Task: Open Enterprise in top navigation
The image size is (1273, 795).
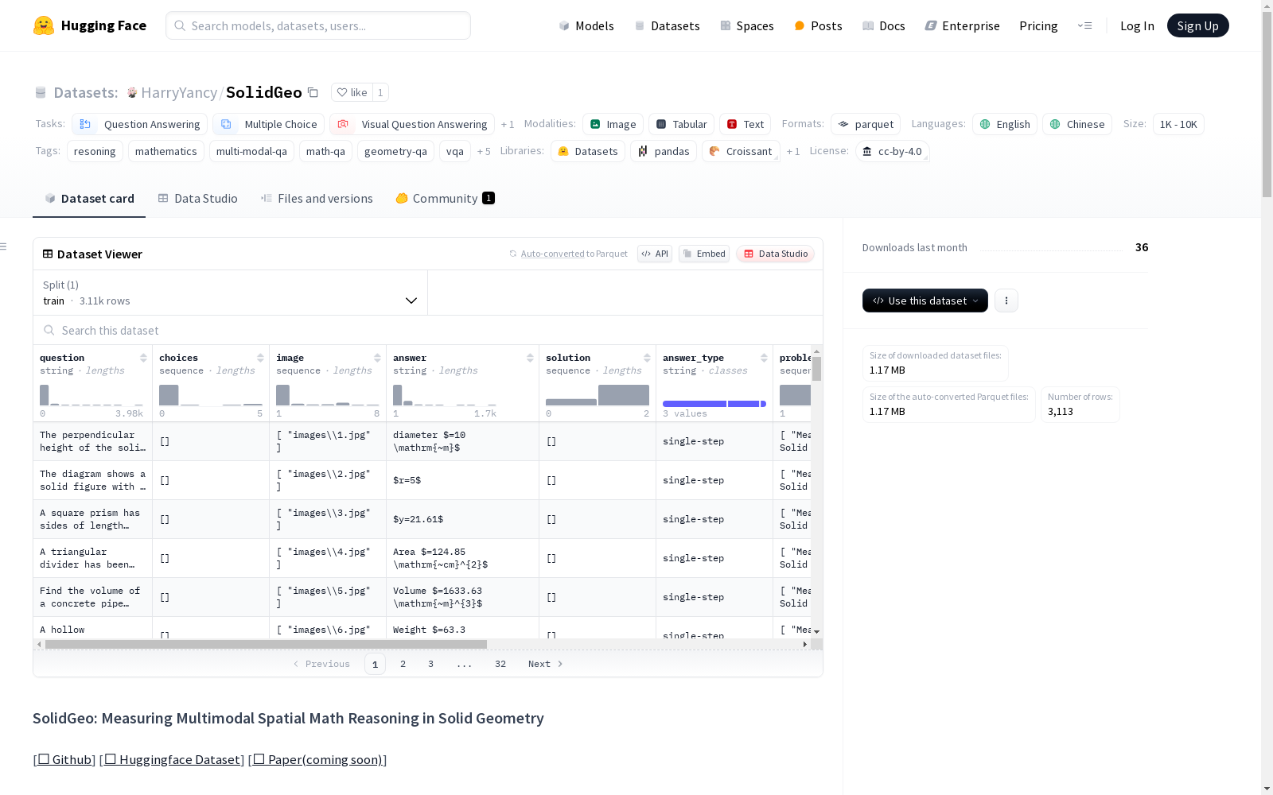Action: pos(962,25)
